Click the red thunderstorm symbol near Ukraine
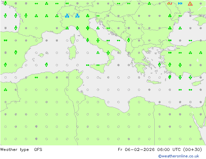 pos(170,4)
